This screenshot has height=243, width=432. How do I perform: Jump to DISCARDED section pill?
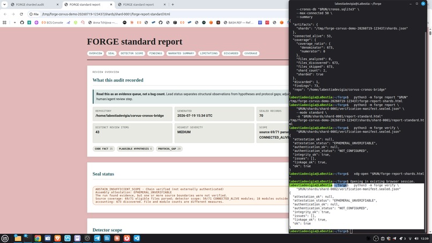pos(231,53)
